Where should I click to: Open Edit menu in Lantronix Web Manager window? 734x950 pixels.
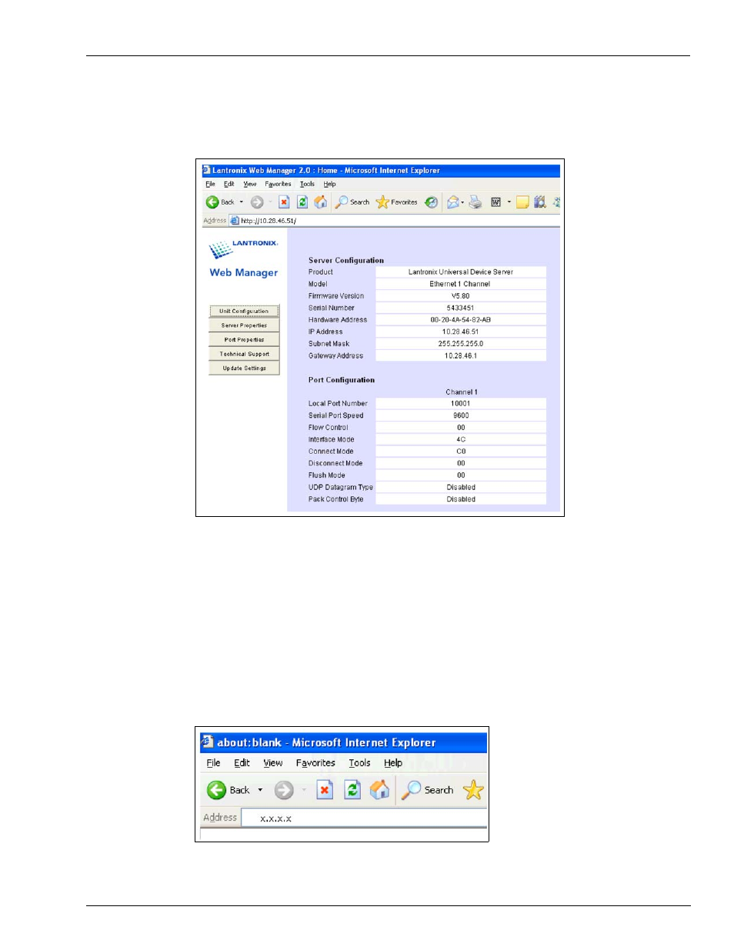click(x=229, y=185)
